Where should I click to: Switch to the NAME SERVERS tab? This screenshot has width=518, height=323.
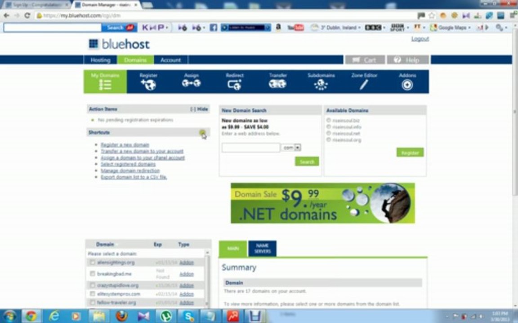[x=262, y=249]
